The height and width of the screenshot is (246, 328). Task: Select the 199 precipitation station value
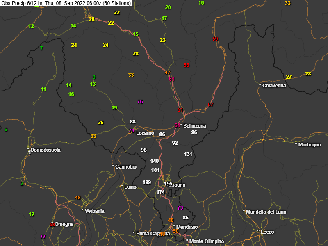point(147,182)
